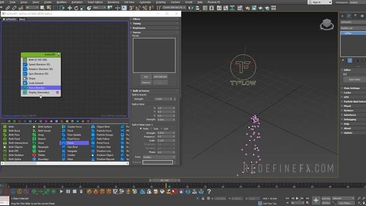The height and width of the screenshot is (206, 366).
Task: Open the Modifier List dropdown
Action: (353, 28)
